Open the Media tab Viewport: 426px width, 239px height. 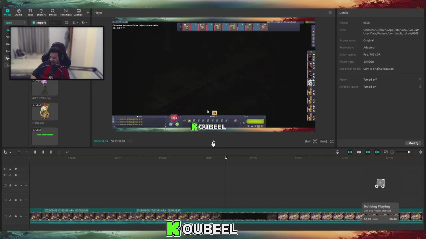[x=7, y=12]
